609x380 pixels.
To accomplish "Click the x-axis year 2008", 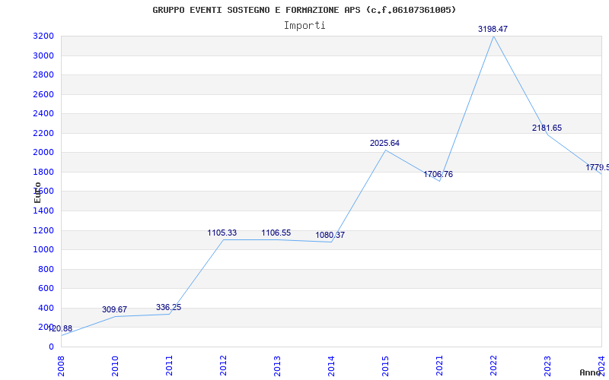I will coord(61,366).
